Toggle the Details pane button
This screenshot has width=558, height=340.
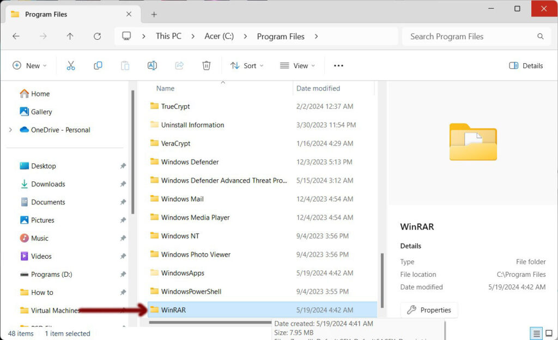(x=526, y=65)
